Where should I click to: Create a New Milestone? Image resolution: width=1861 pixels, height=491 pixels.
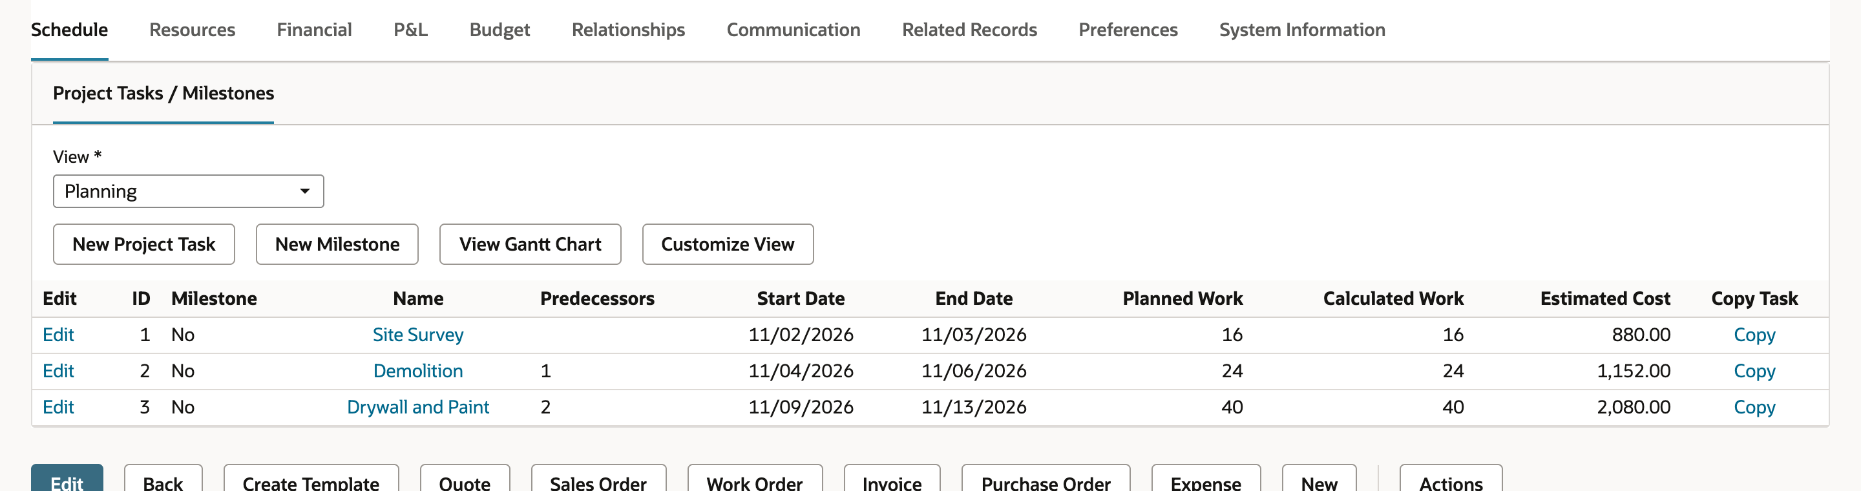337,244
